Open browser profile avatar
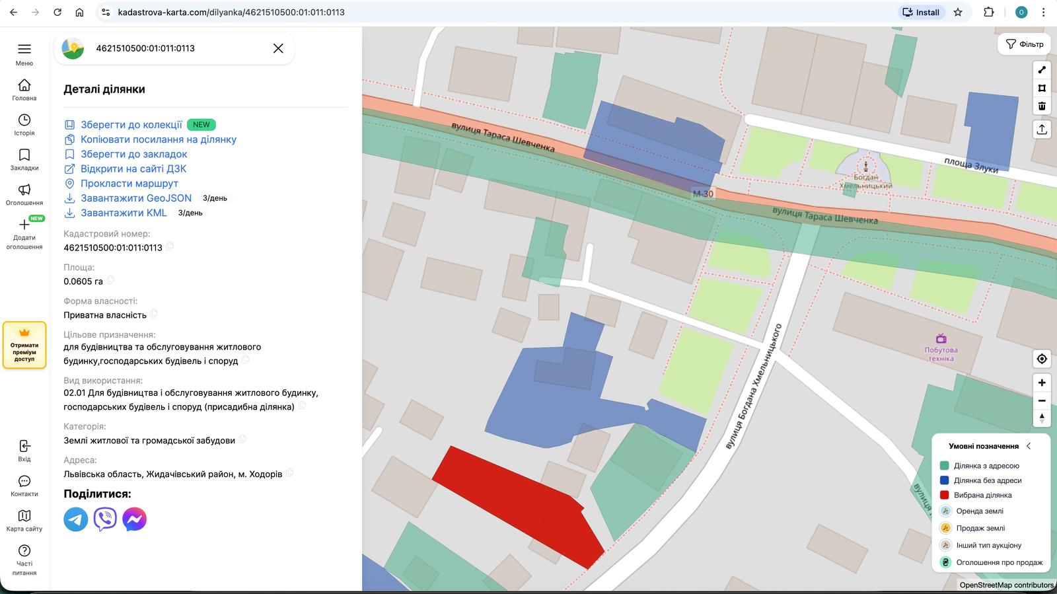This screenshot has width=1057, height=594. pyautogui.click(x=1021, y=12)
